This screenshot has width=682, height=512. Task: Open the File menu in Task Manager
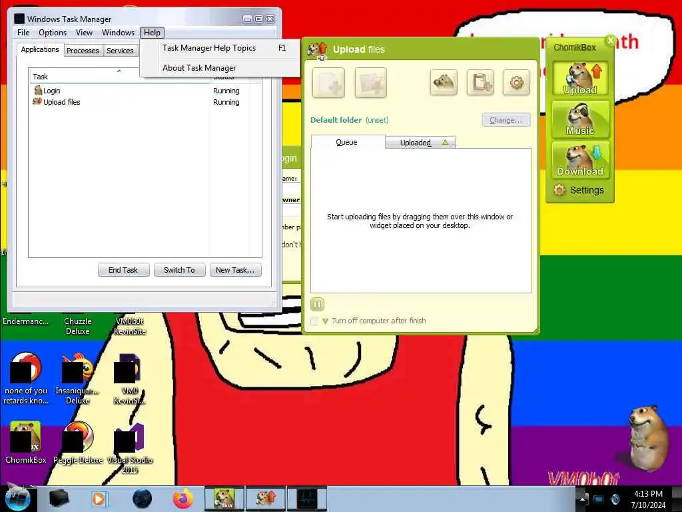[23, 33]
